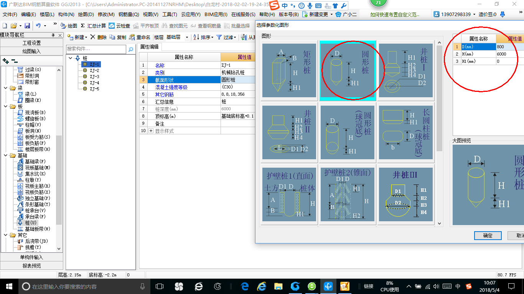The image size is (524, 294).
Task: Collapse the 基础 folder in navigator
Action: click(x=6, y=155)
